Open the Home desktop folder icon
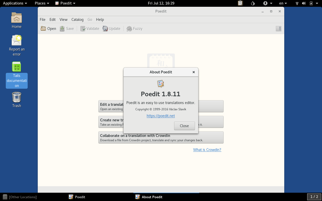 (x=17, y=18)
